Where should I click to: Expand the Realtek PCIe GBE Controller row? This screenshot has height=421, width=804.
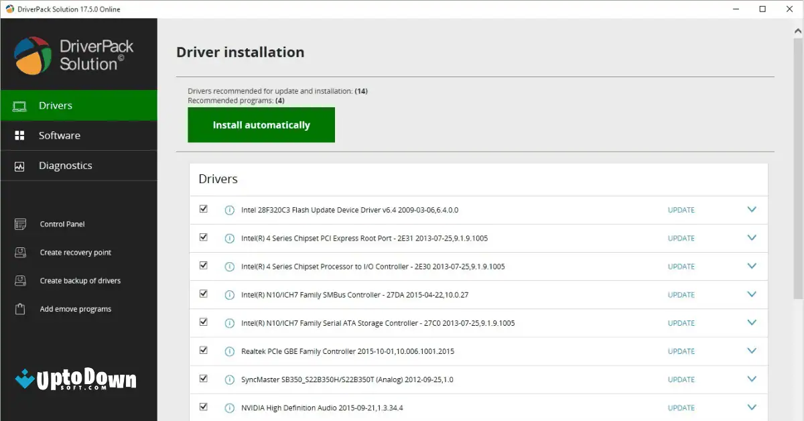click(x=751, y=351)
